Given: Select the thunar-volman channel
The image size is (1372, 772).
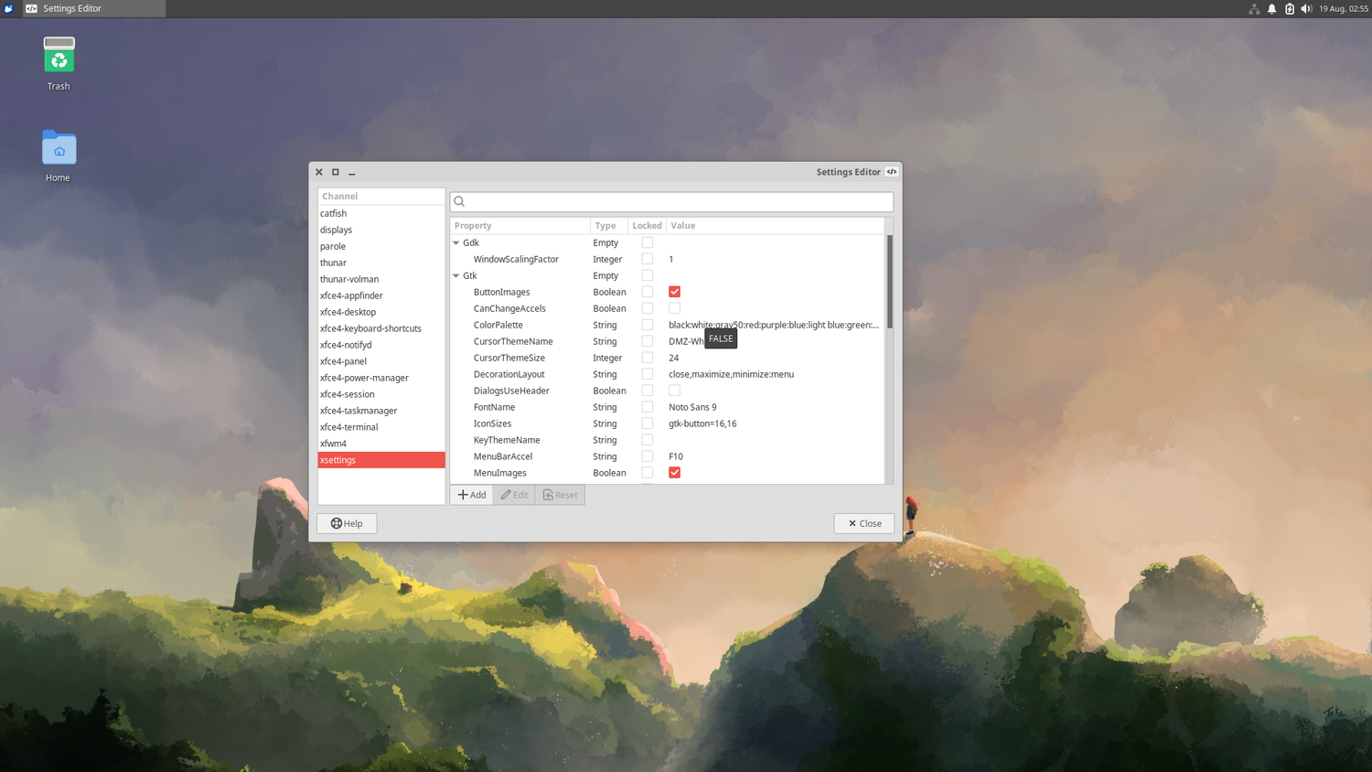Looking at the screenshot, I should [x=381, y=279].
